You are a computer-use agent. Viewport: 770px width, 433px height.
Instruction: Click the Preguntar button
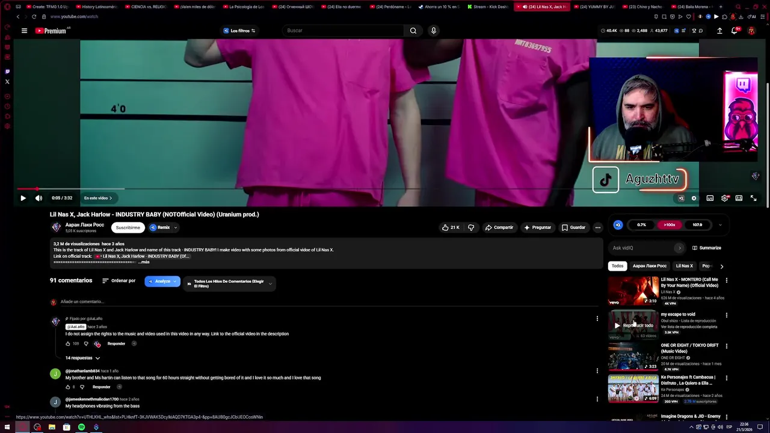coord(537,227)
